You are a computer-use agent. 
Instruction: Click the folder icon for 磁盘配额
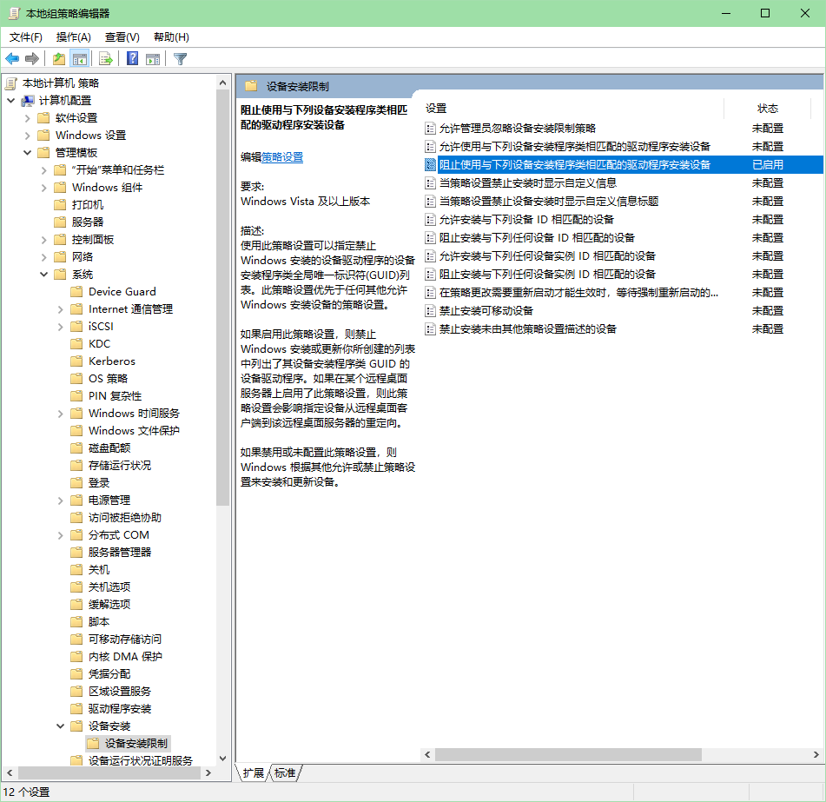77,448
